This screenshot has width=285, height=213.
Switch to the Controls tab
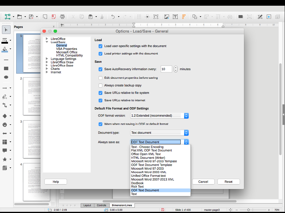101,205
